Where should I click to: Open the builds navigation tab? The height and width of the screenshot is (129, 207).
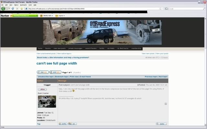102,48
